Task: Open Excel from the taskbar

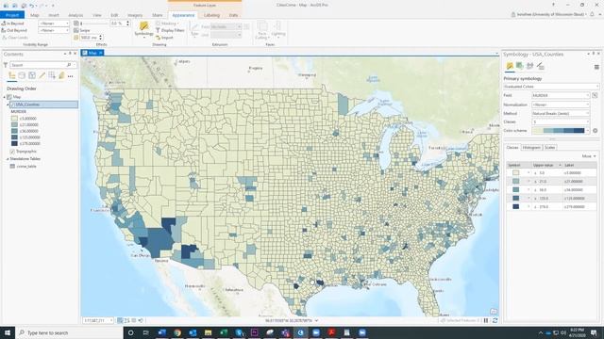Action: point(224,332)
